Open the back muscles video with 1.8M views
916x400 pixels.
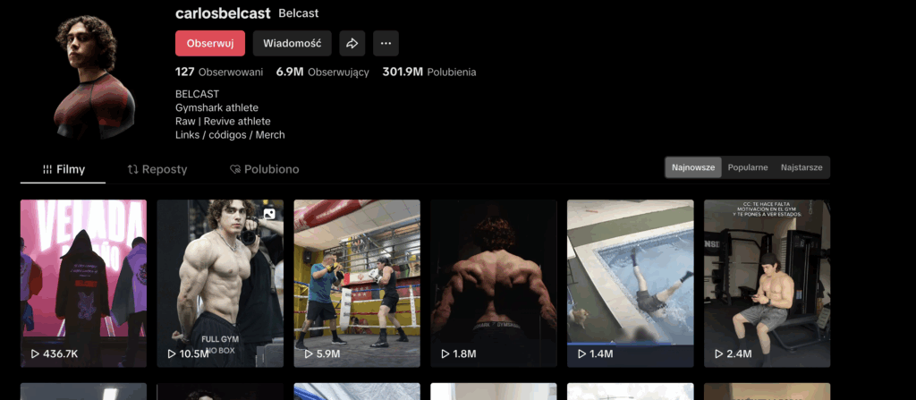tap(494, 282)
